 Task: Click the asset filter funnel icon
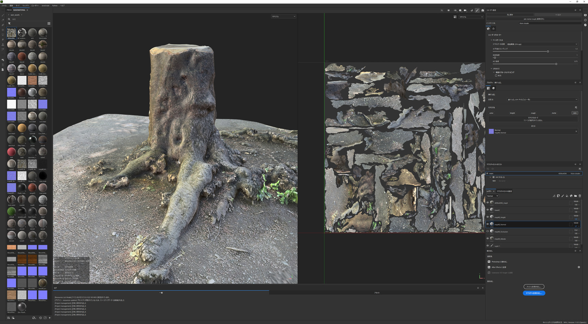[9, 24]
